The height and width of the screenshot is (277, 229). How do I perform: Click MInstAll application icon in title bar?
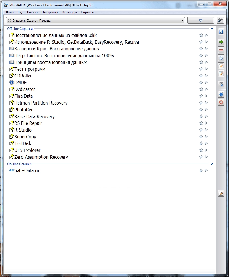tap(6, 5)
